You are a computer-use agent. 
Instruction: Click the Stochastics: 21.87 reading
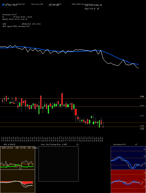[x=9, y=15]
